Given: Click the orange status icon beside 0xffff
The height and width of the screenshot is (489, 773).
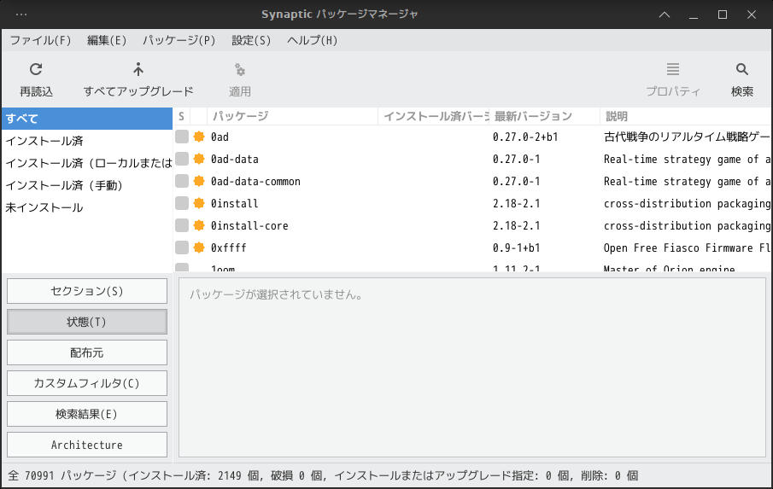Looking at the screenshot, I should tap(199, 247).
